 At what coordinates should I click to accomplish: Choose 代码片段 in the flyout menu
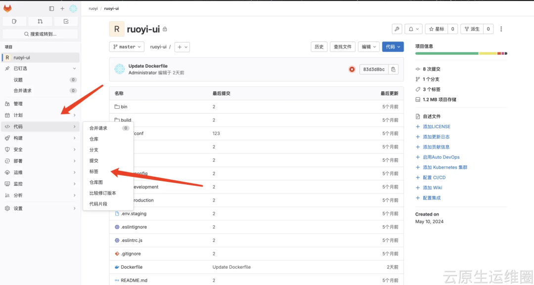tap(109, 204)
